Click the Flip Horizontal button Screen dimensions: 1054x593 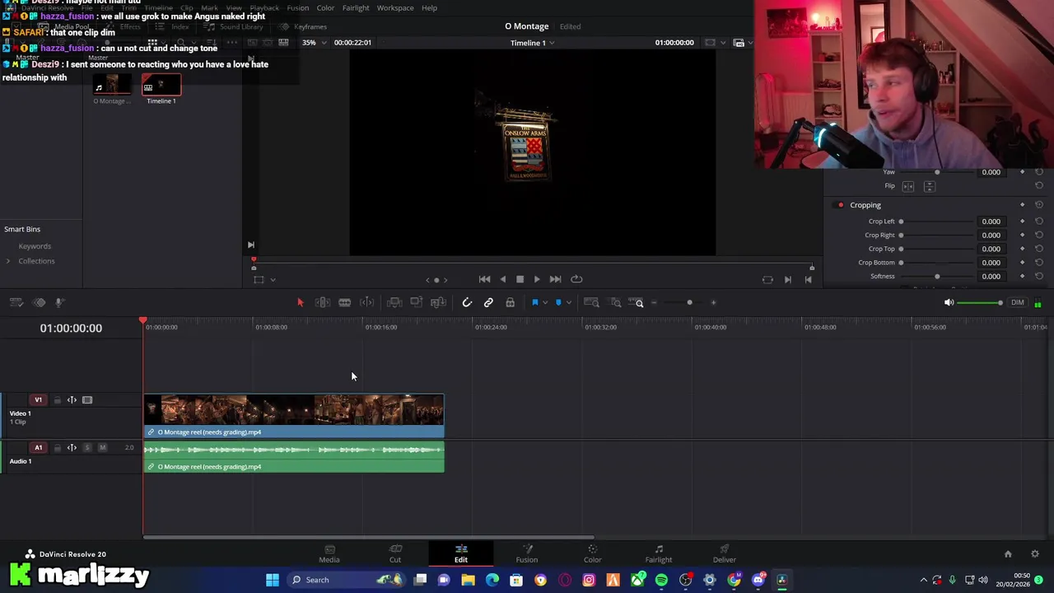[908, 186]
